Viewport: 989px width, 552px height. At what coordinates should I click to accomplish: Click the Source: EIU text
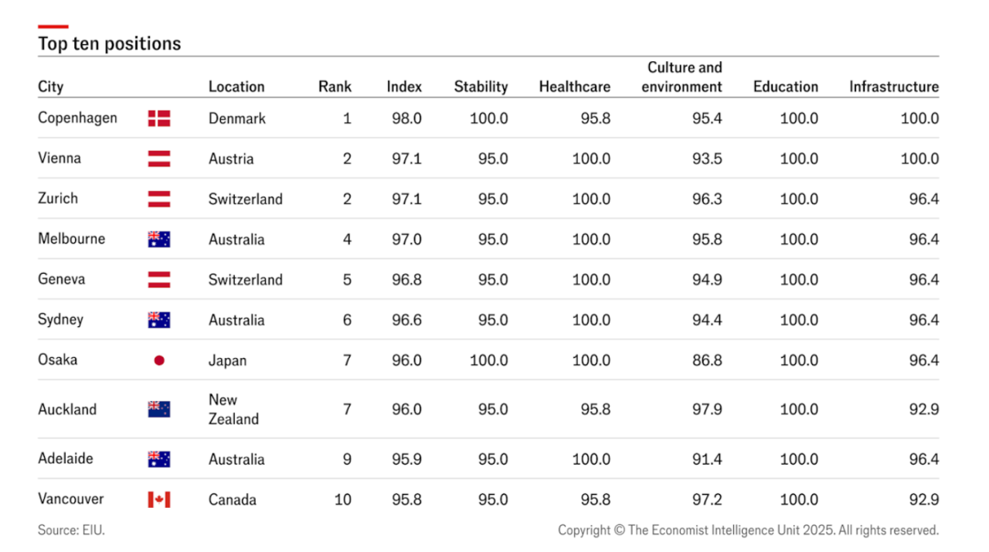[x=71, y=530]
